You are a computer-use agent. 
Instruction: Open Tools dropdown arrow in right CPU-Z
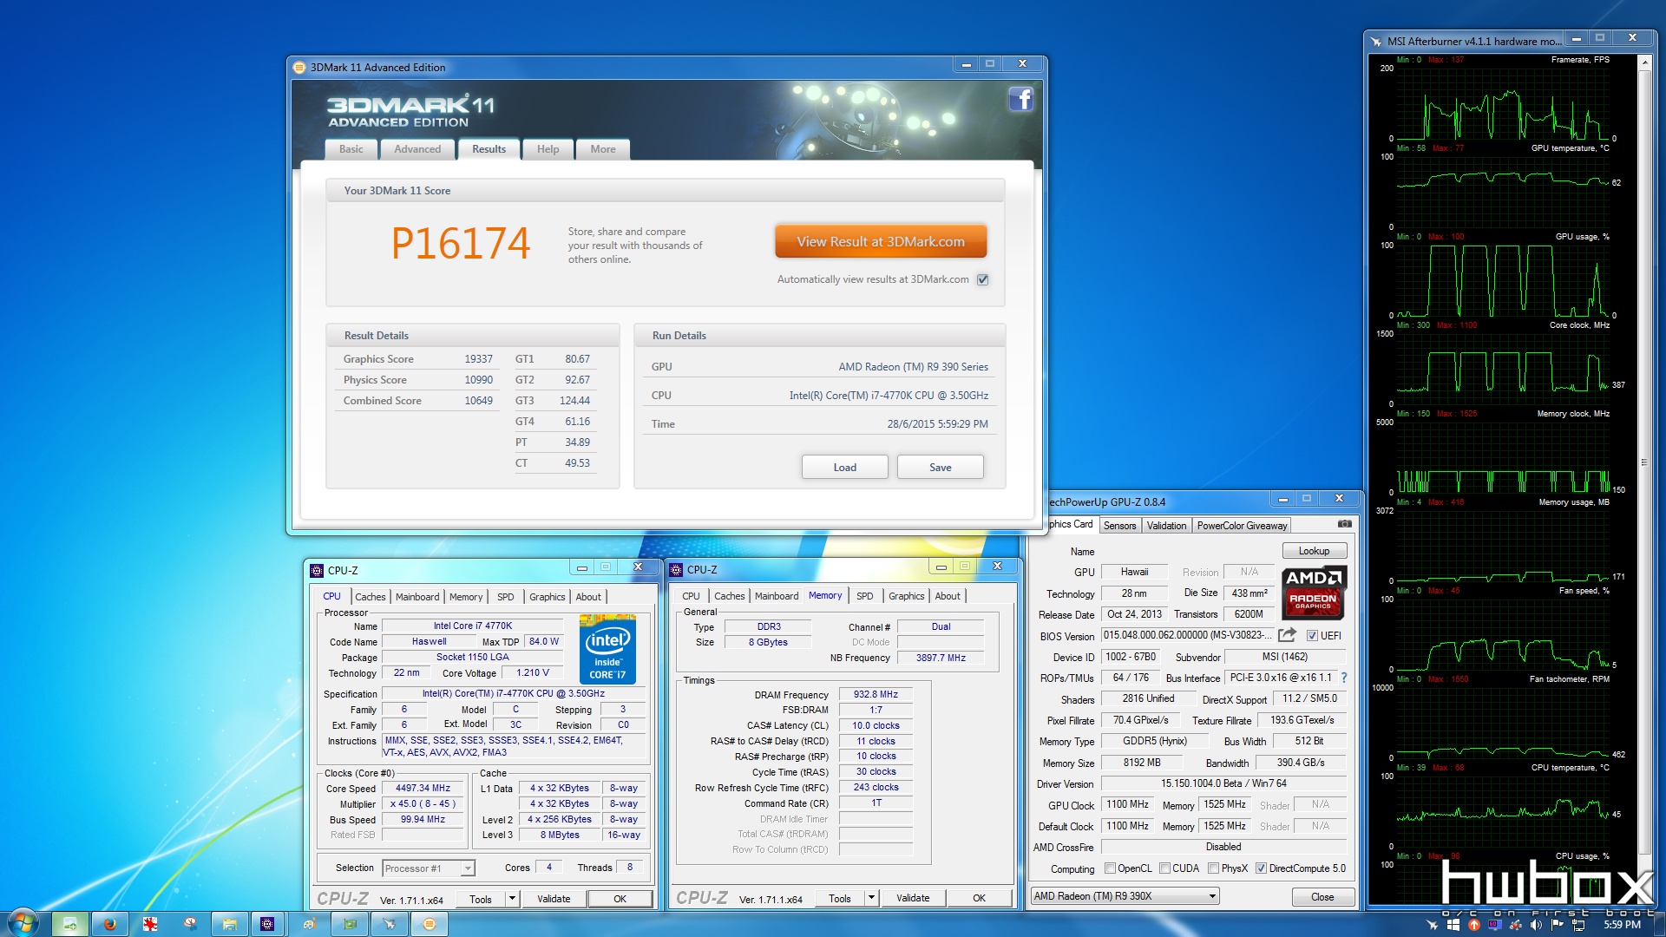click(871, 898)
